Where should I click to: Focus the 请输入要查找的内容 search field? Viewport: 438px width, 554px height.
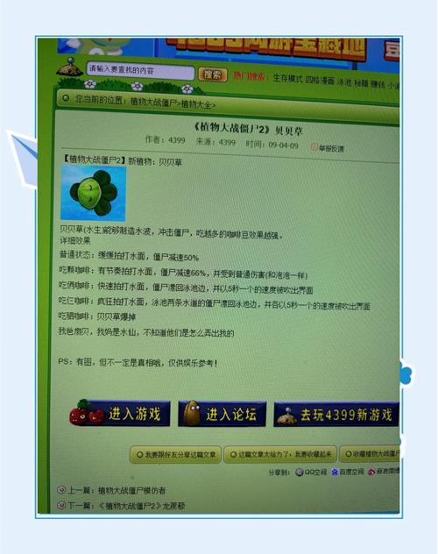pos(140,70)
